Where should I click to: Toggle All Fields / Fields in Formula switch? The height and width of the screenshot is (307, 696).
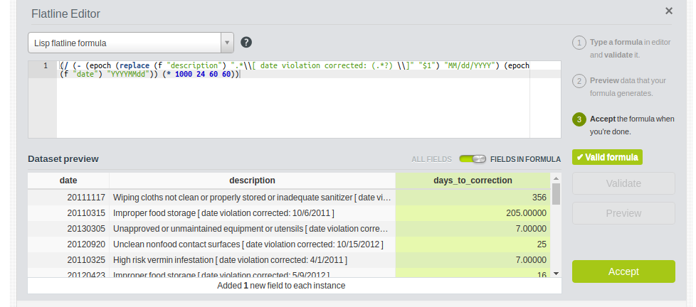[x=473, y=159]
